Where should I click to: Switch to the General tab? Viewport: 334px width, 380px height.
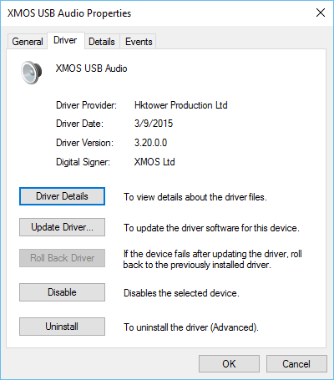(28, 42)
